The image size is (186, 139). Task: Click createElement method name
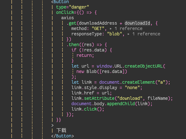coord(139,82)
